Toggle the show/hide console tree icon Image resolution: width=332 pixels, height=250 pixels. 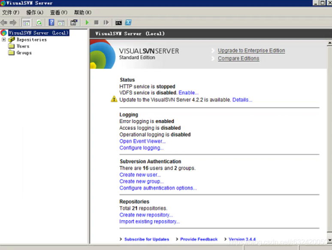pyautogui.click(x=26, y=22)
